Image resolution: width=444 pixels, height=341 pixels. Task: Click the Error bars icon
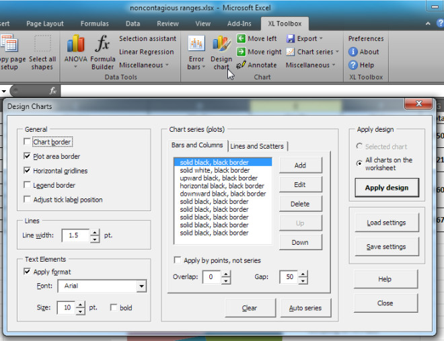tap(196, 44)
